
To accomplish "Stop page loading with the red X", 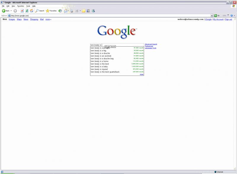I will coord(22,11).
